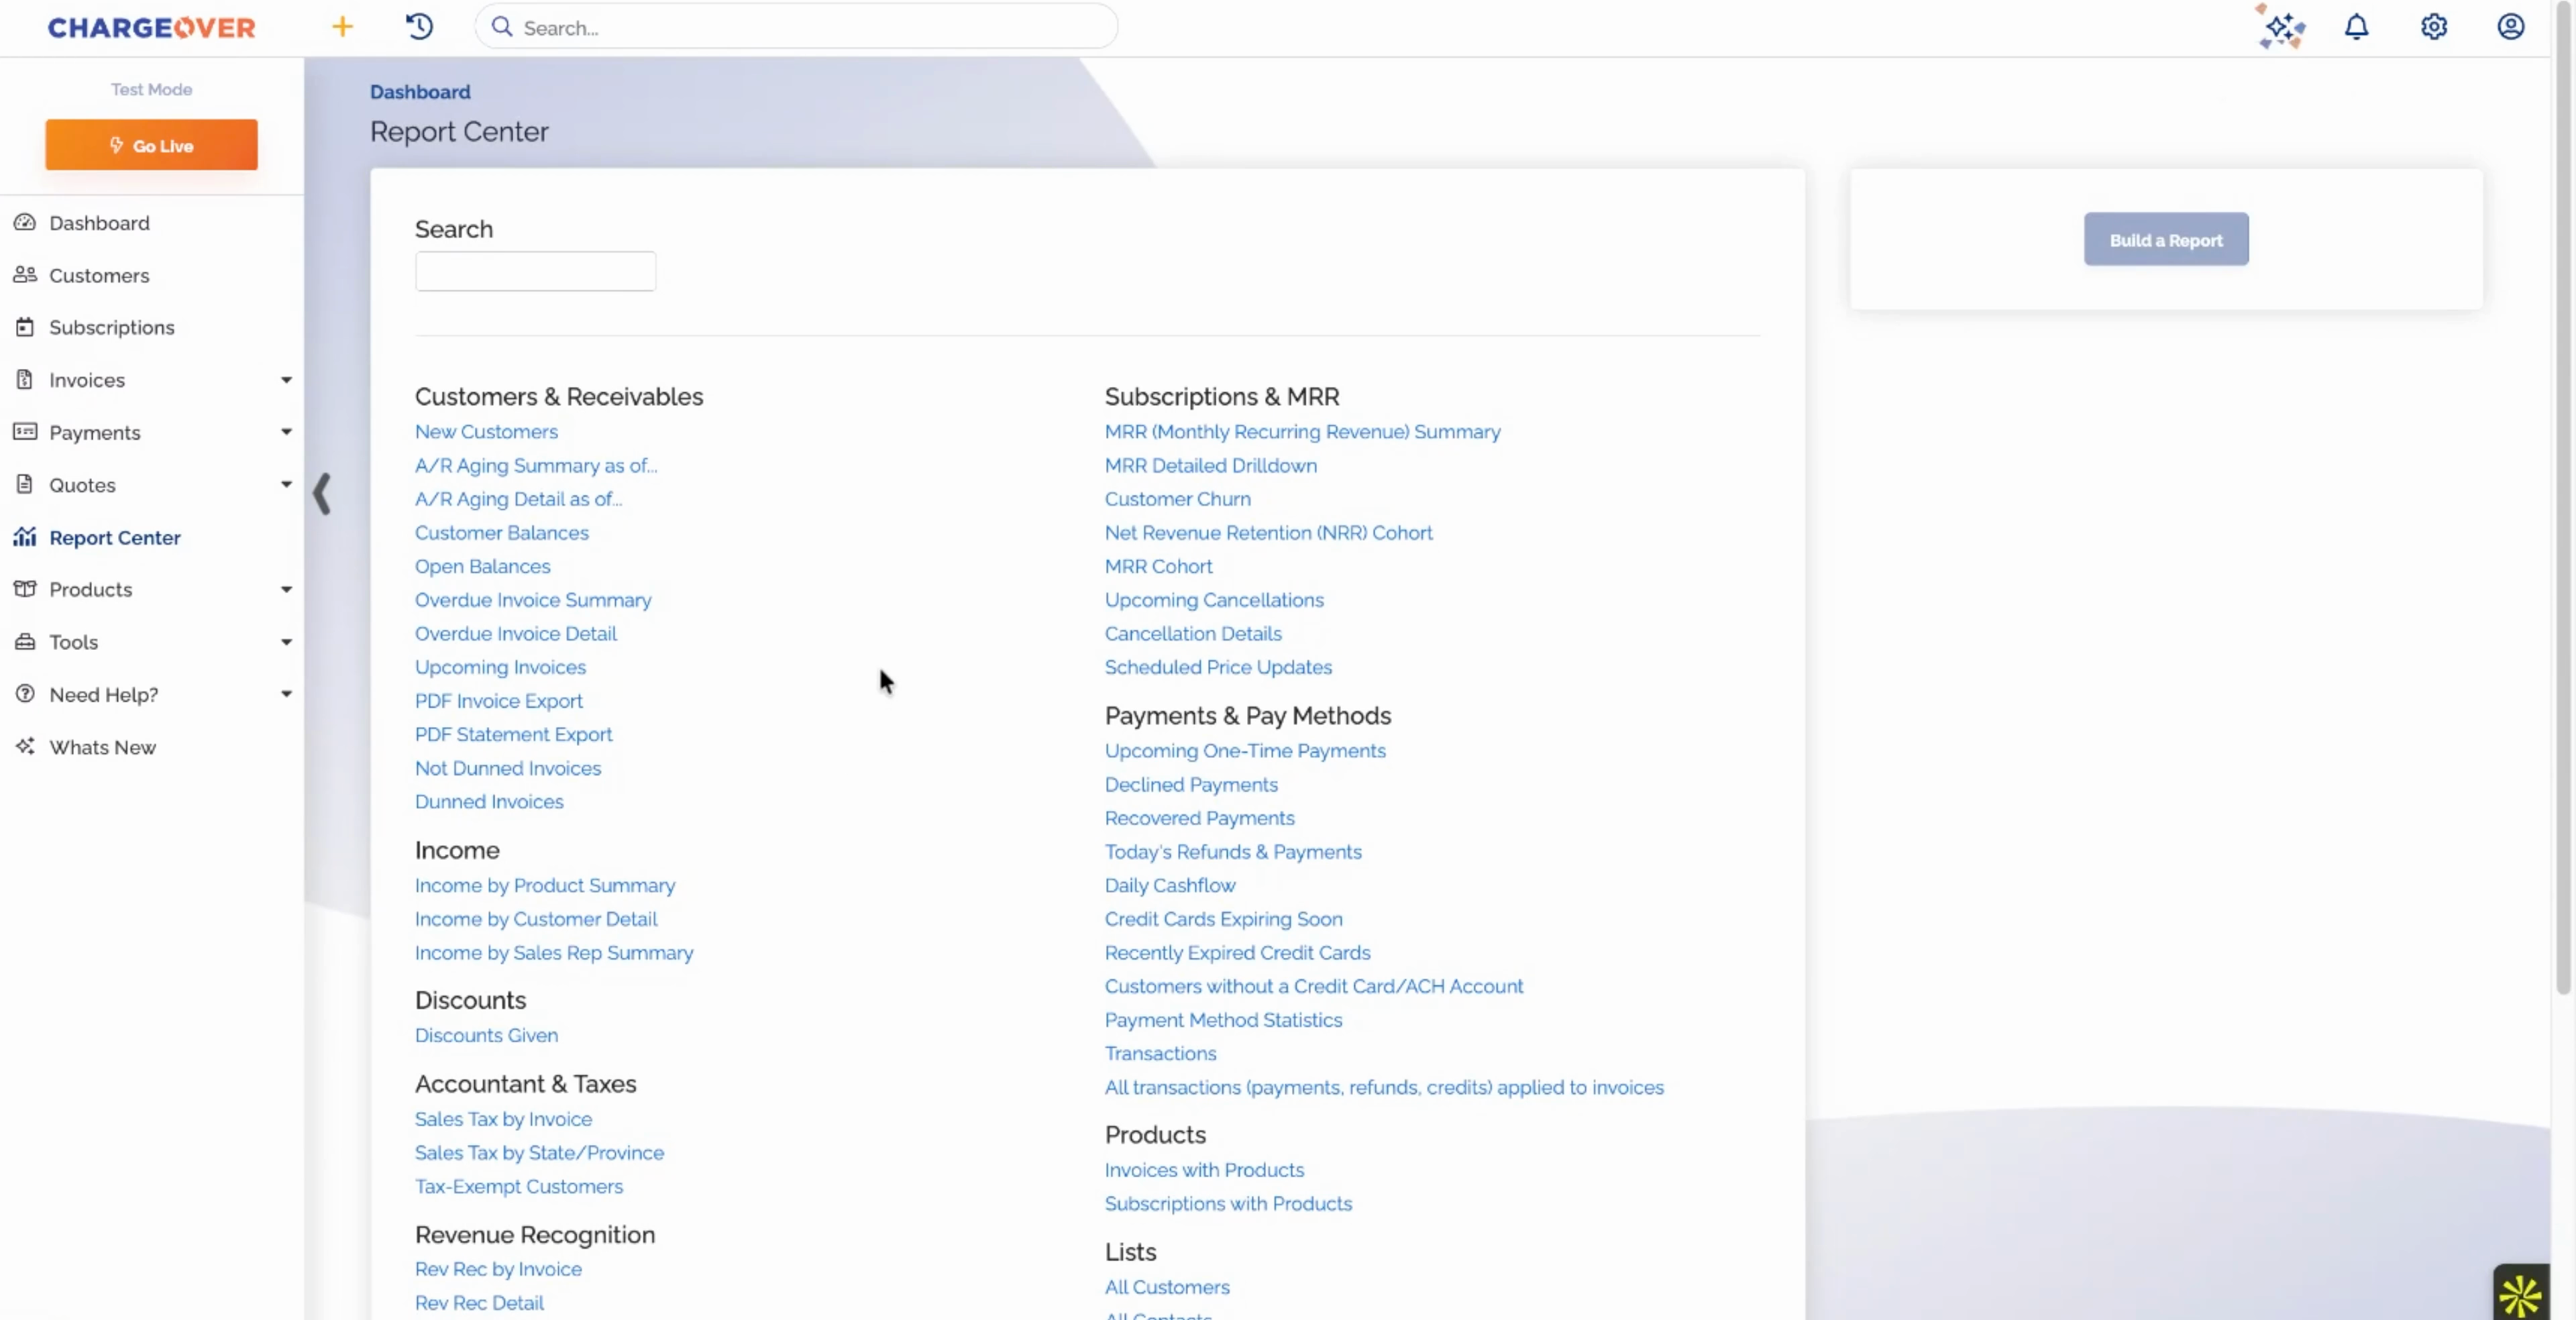Open MRR (Monthly Recurring Revenue) Summary report
Screen dimensions: 2576x1320
(1302, 432)
